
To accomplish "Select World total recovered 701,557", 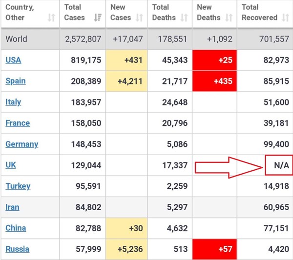I will click(x=274, y=39).
